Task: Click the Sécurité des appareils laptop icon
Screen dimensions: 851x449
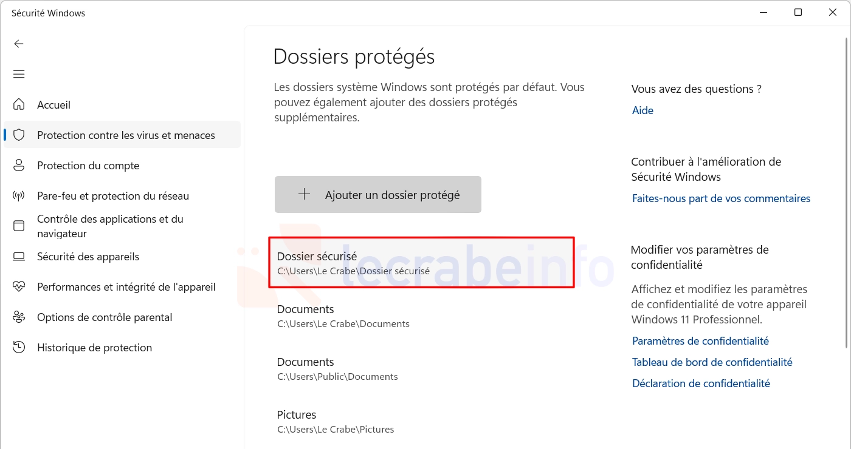Action: point(19,256)
